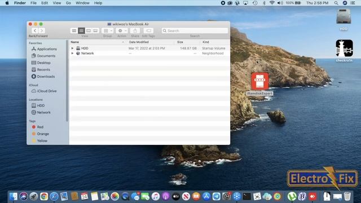This screenshot has height=203, width=361.
Task: Open Notification Center list icon
Action: point(353,3)
